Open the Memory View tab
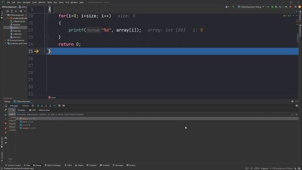This screenshot has width=302, height=170. [44, 110]
